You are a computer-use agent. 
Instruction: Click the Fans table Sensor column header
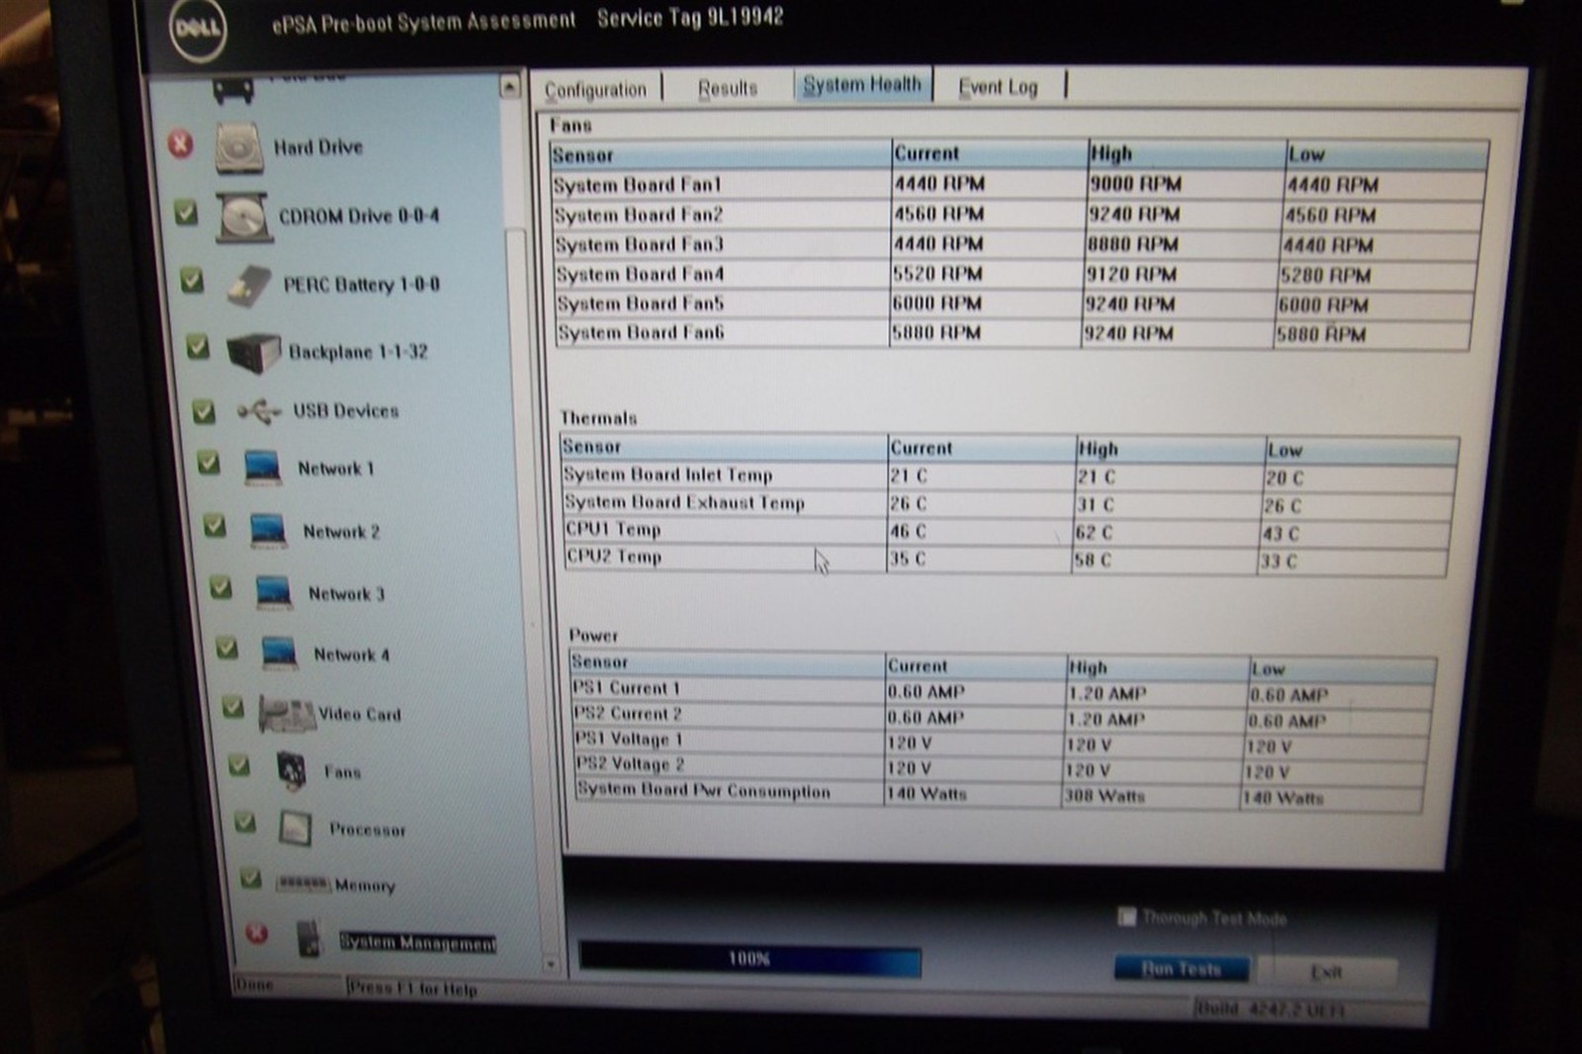point(721,155)
